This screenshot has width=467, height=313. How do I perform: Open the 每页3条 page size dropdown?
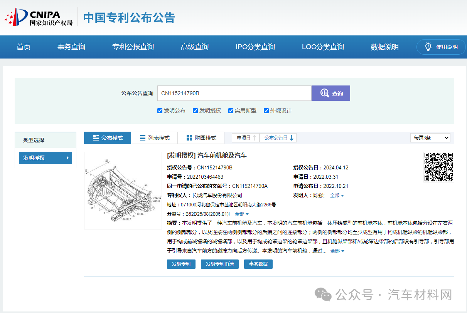[430, 138]
